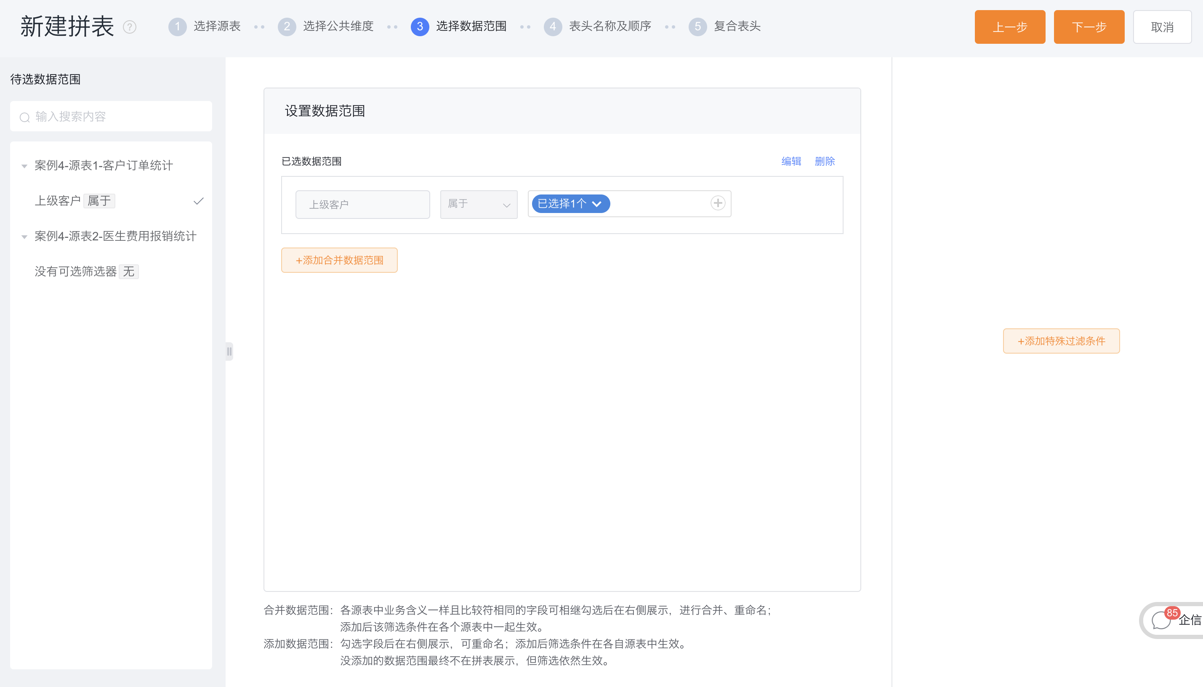The image size is (1203, 687).
Task: Click step 2 circle 选择公共维度
Action: [x=287, y=27]
